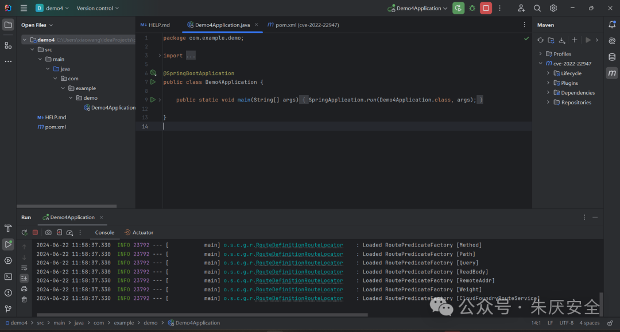Open the Problems tool window
Viewport: 620px width, 332px height.
(8, 293)
